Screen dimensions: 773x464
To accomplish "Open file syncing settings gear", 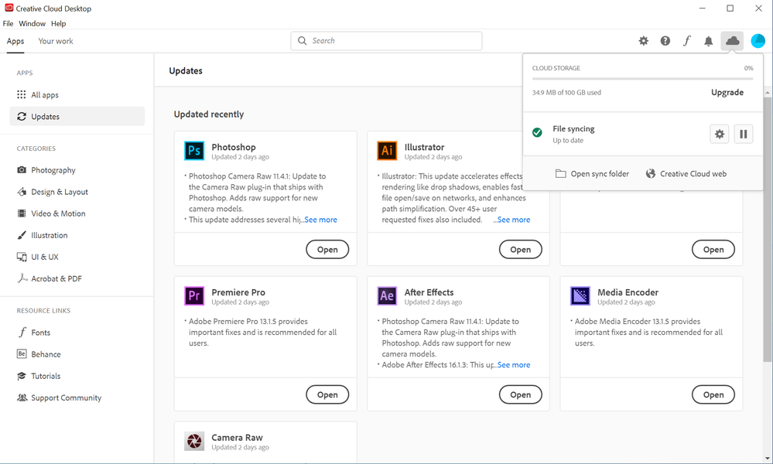I will pyautogui.click(x=720, y=134).
